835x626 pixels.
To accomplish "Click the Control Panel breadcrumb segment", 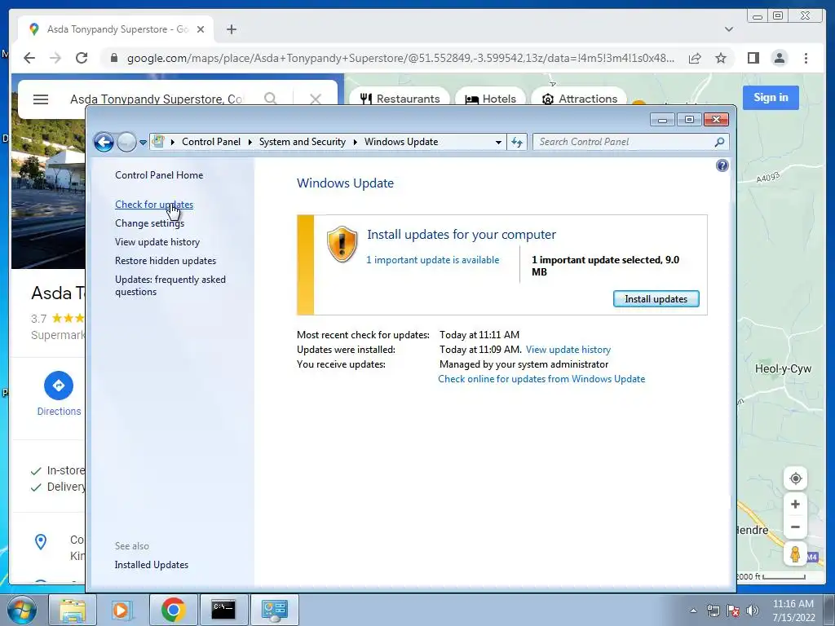I will pyautogui.click(x=211, y=142).
